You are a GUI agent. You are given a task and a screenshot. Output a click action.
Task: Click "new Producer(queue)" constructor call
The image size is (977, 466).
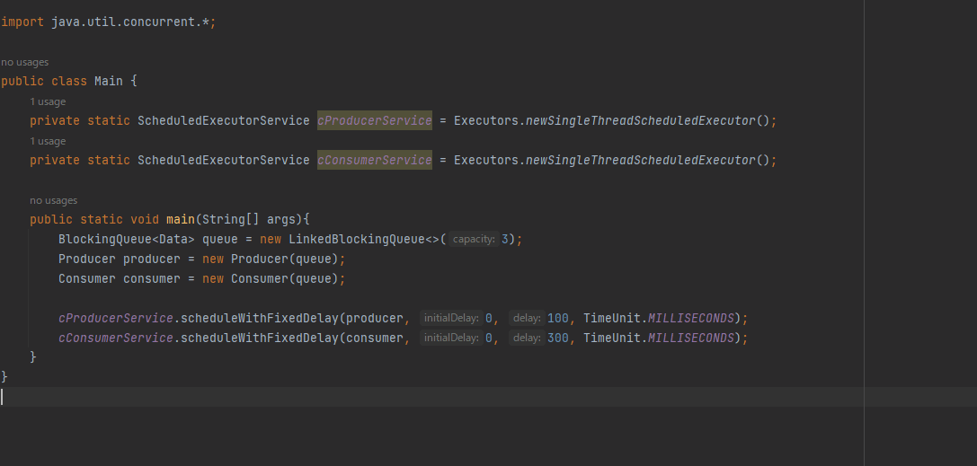click(x=273, y=259)
